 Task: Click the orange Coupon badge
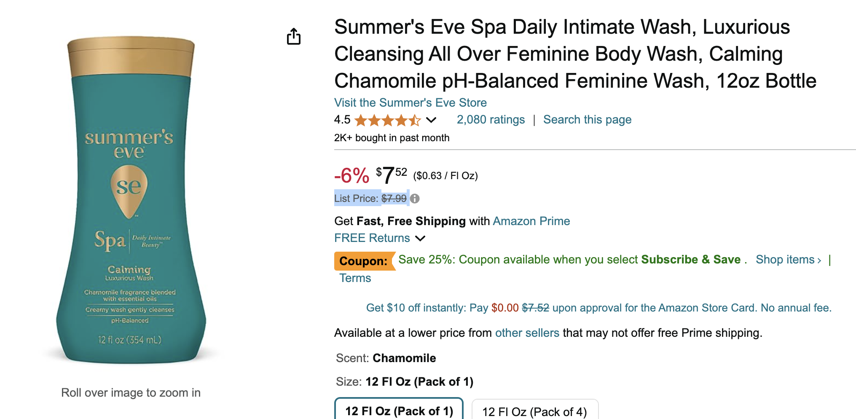[x=363, y=261]
